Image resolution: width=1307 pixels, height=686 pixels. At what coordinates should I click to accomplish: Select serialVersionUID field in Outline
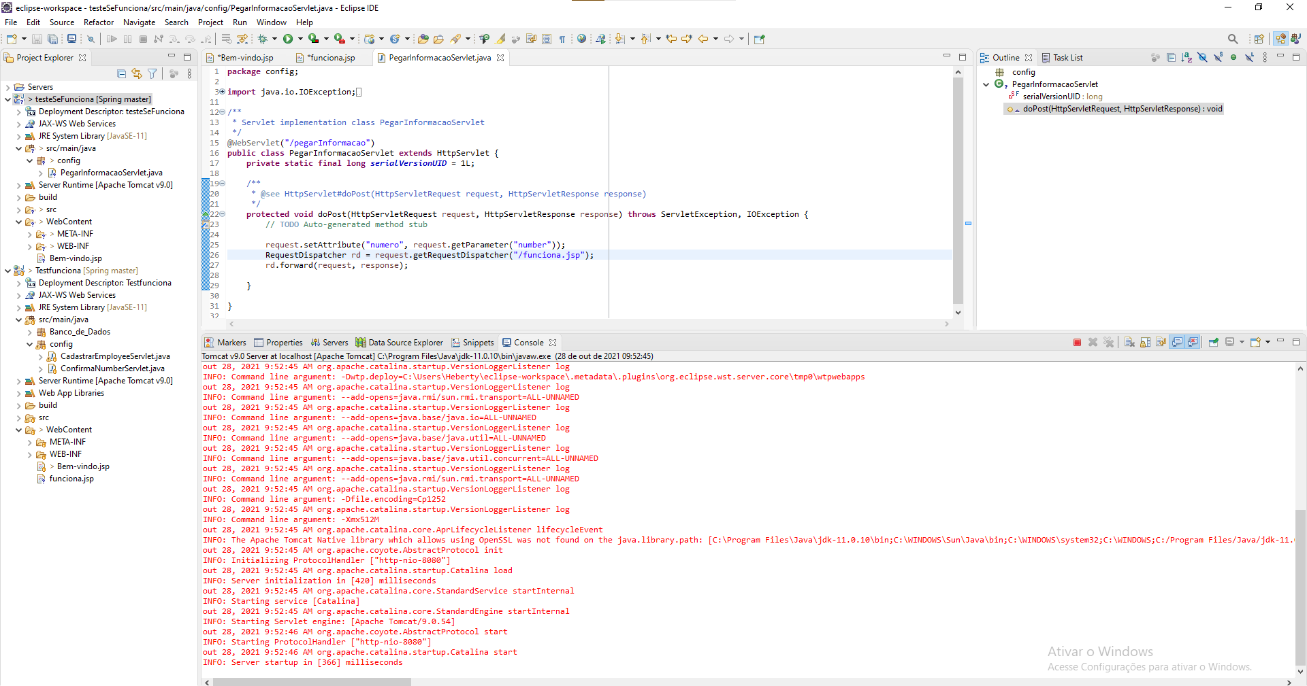click(1063, 97)
